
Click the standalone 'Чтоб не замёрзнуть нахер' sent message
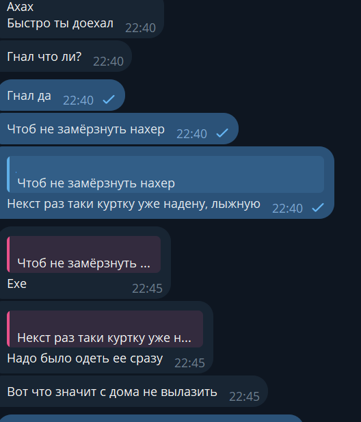(119, 129)
